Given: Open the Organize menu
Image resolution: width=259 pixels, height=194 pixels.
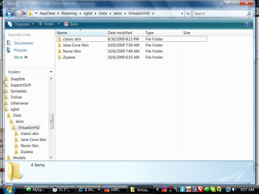Looking at the screenshot, I should pos(21,24).
